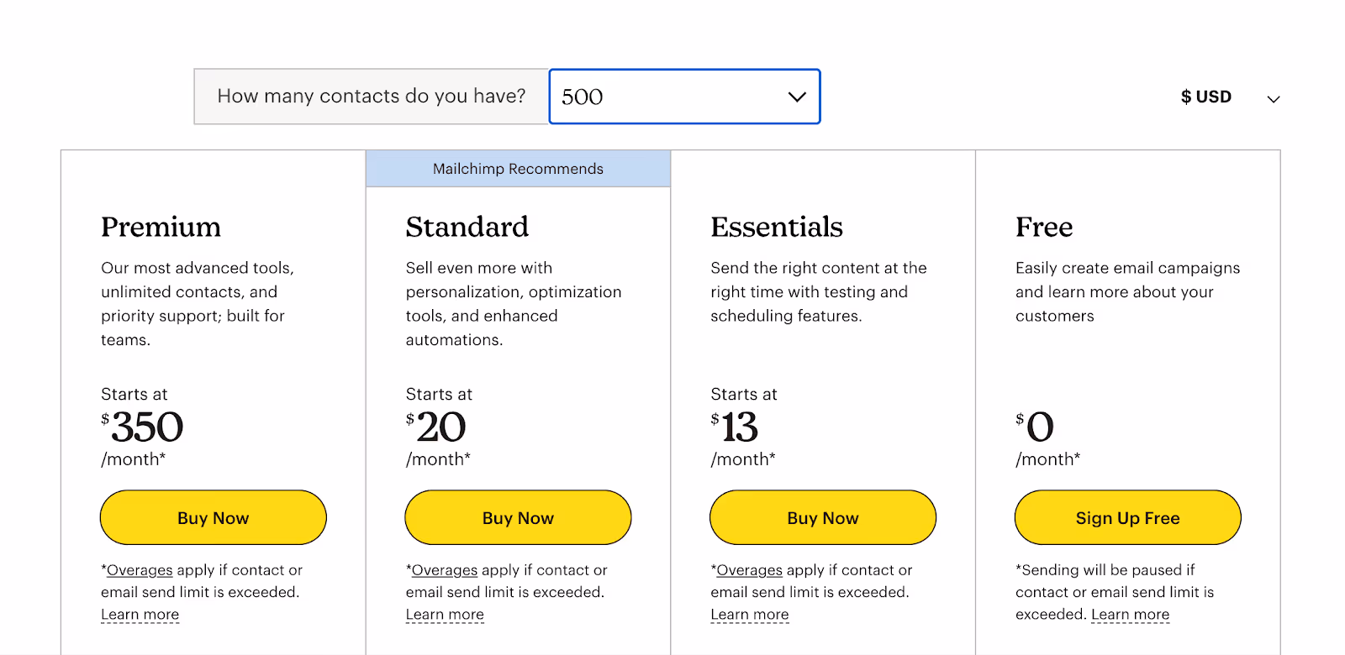1345x655 pixels.
Task: Click Learn more under Standard plan
Action: click(445, 615)
